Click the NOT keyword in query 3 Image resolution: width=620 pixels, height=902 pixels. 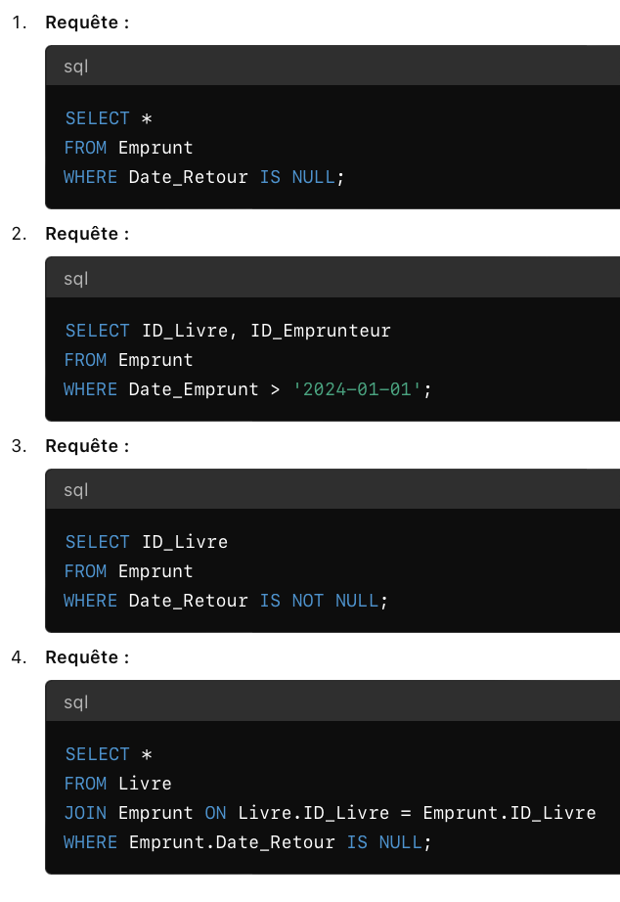click(307, 601)
